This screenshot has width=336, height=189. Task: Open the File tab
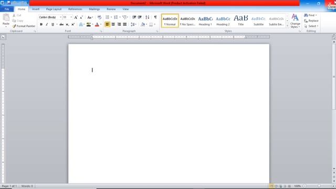point(7,9)
